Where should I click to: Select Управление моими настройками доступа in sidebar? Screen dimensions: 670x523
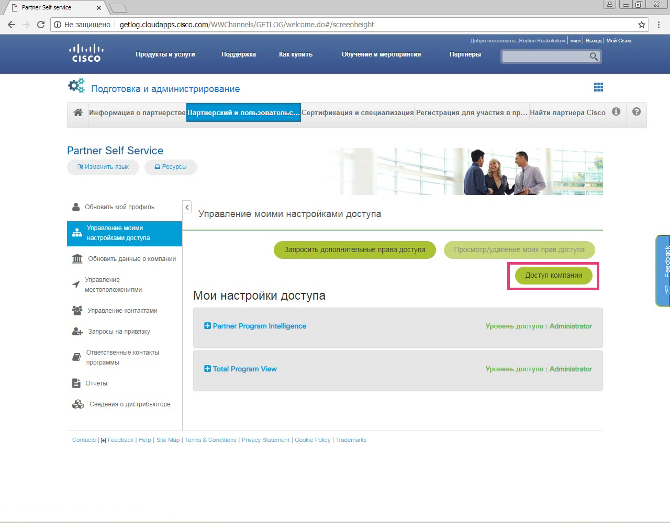125,233
